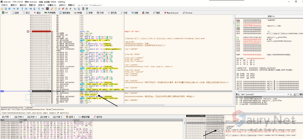Adjust the argument count spinner
Screen dimensions: 303x139
coord(294,94)
